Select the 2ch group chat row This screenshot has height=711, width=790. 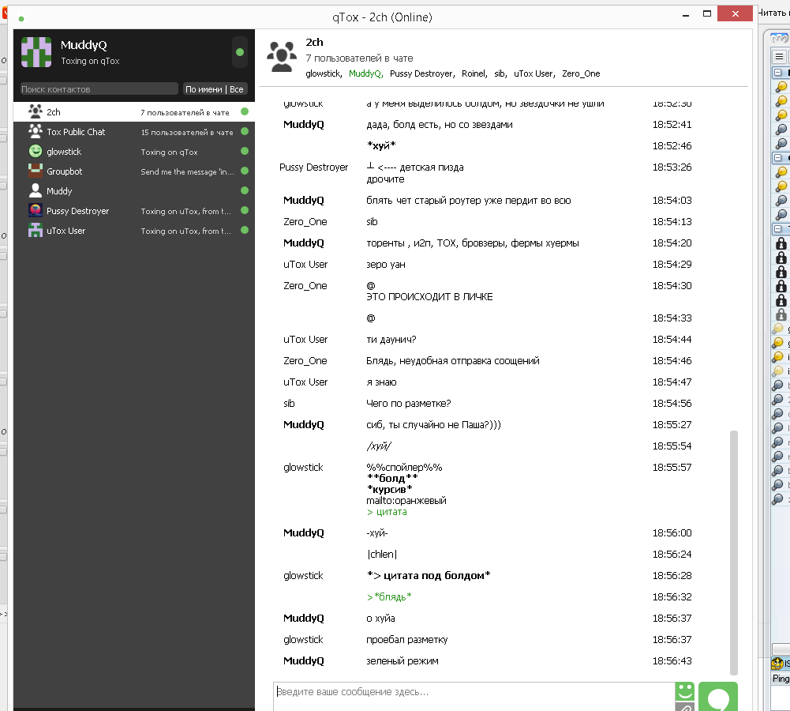pyautogui.click(x=134, y=112)
